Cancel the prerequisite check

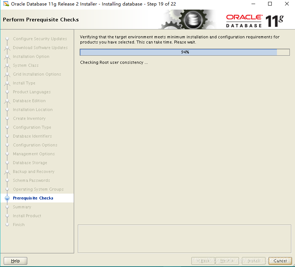[x=280, y=261]
